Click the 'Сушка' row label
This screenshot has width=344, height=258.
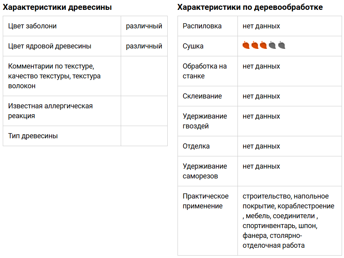coord(193,46)
